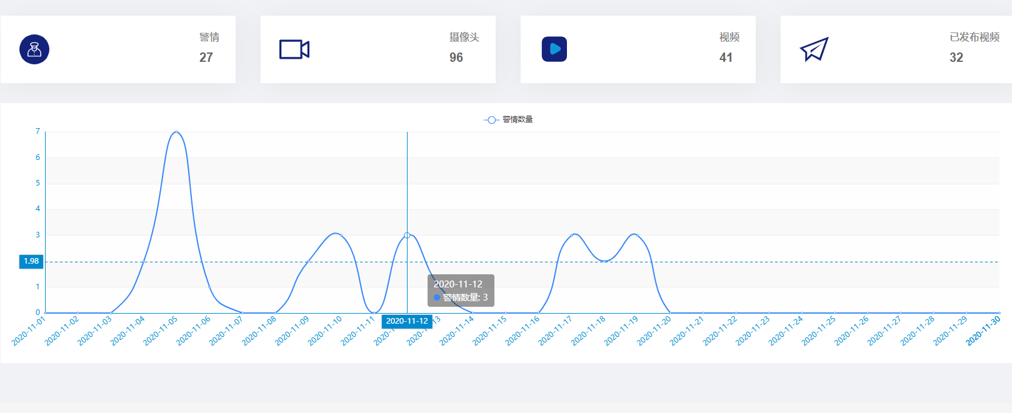
Task: Click the video count value 41
Action: point(726,57)
